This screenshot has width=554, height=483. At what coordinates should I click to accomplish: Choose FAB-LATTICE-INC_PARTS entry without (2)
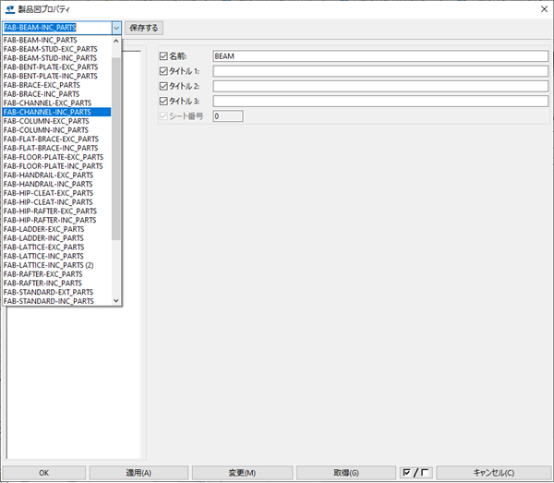click(57, 256)
